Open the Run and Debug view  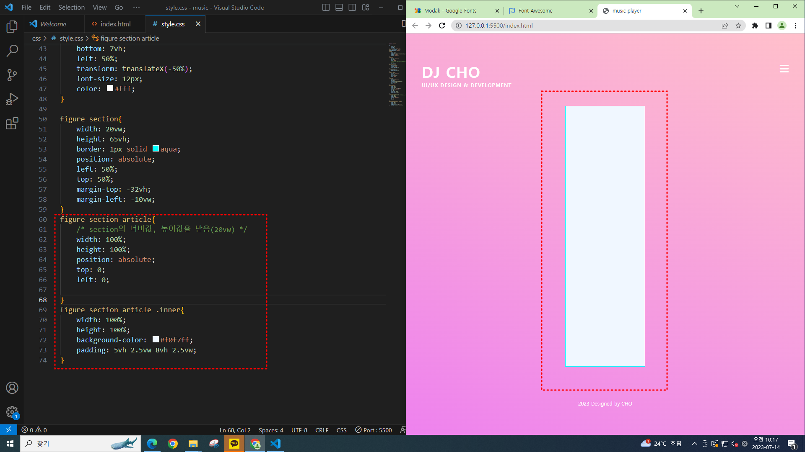tap(12, 99)
